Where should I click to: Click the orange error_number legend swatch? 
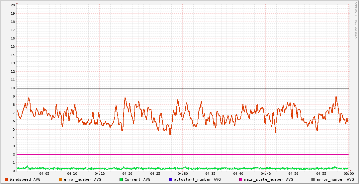coord(60,179)
